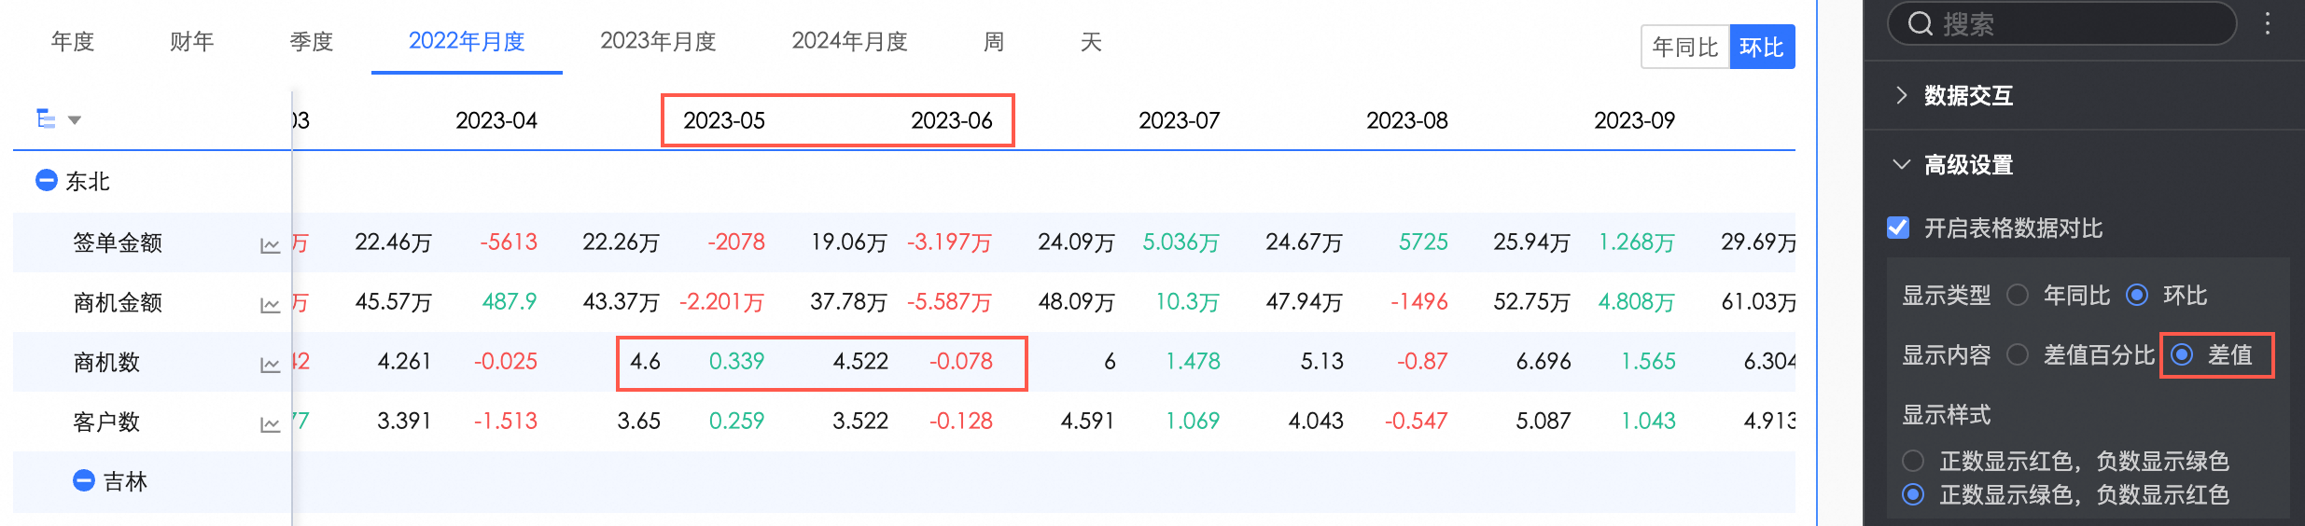The image size is (2305, 526).
Task: Collapse the 高级设置 section
Action: 1902,164
